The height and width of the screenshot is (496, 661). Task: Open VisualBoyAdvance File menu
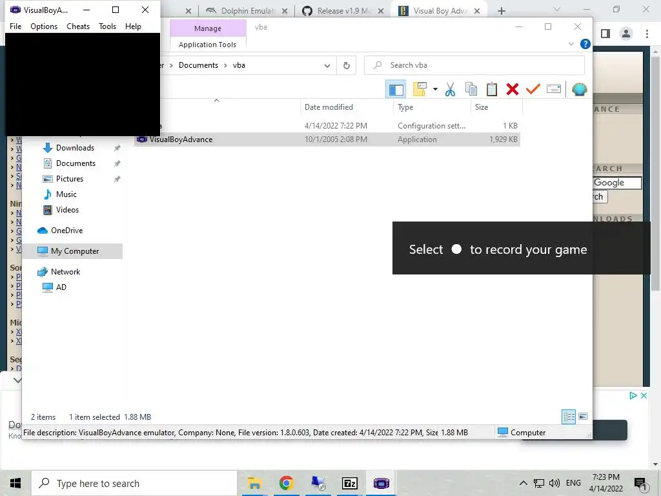coord(15,26)
